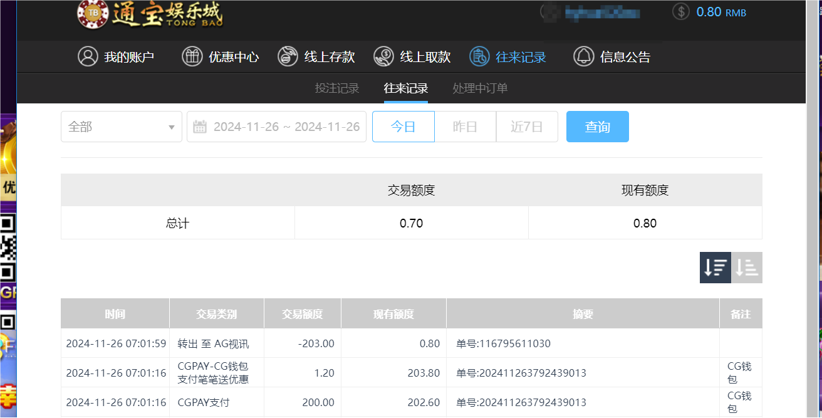Open the 优惠中心 promotions icon
The height and width of the screenshot is (418, 822).
[x=192, y=56]
